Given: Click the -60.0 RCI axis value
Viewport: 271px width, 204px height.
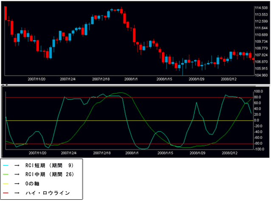Looking at the screenshot, I should pos(258,138).
